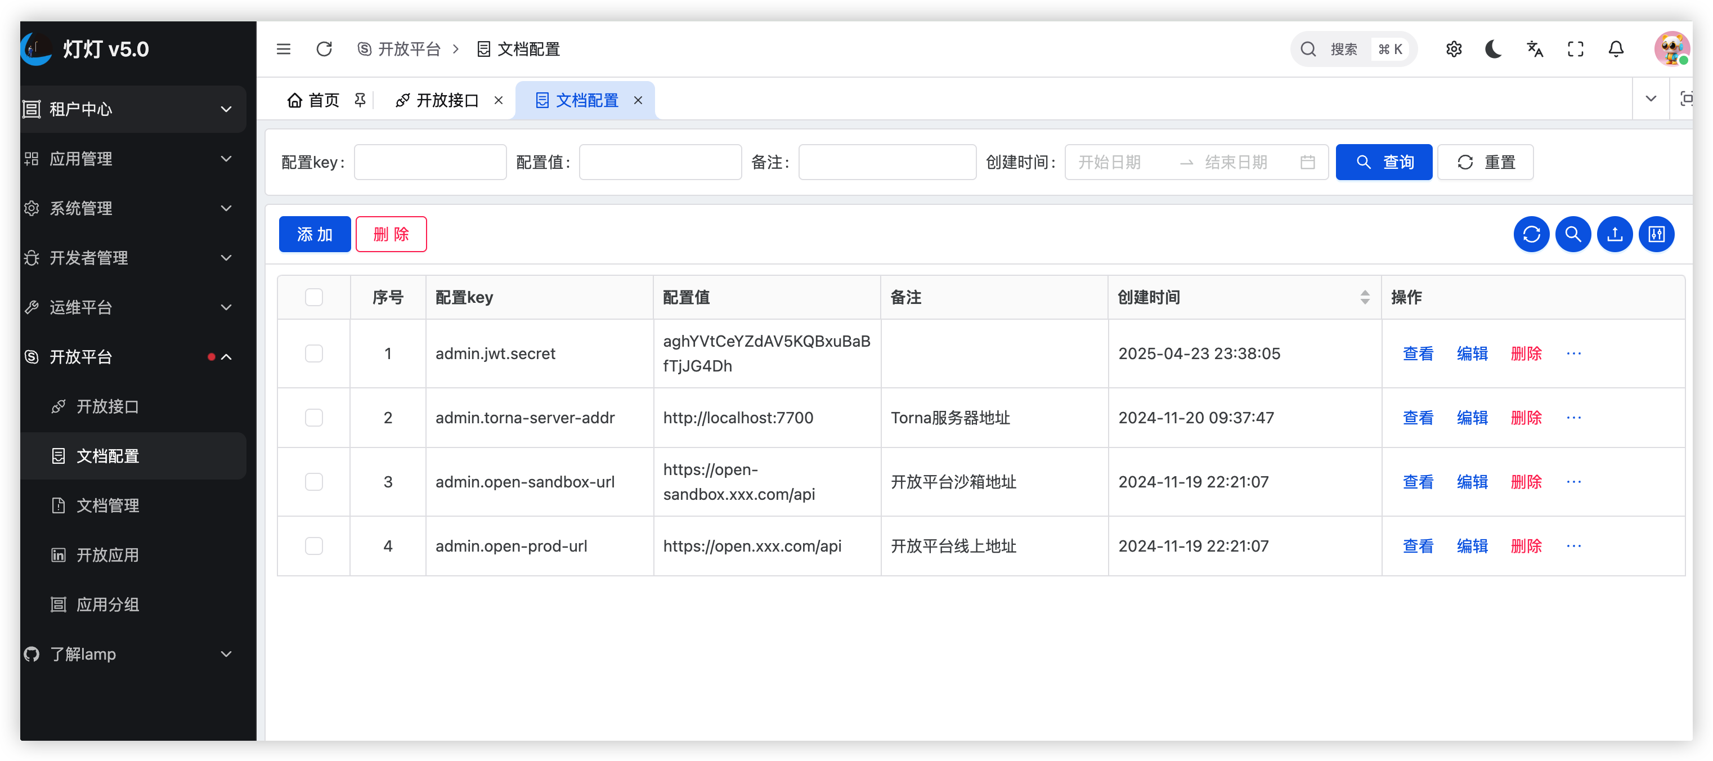The width and height of the screenshot is (1713, 761).
Task: Open column settings round button
Action: (1657, 234)
